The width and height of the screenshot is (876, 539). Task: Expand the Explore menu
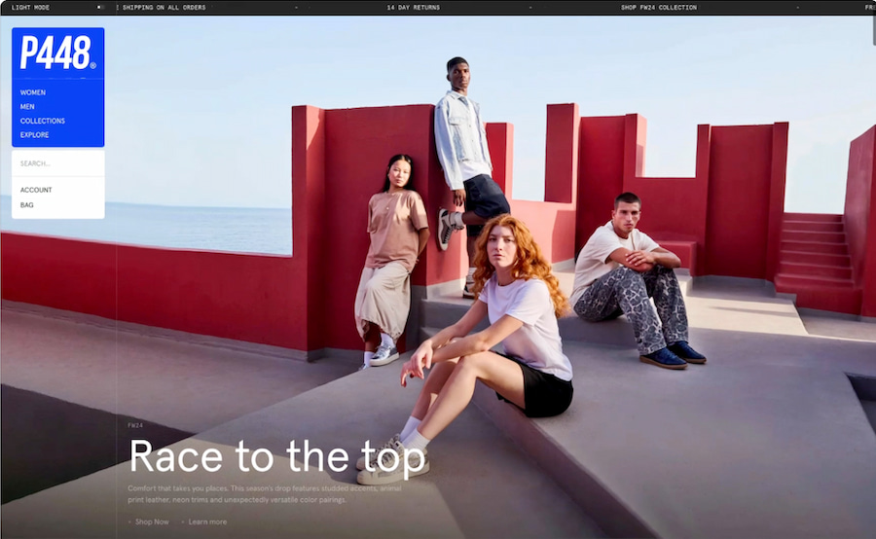point(34,135)
